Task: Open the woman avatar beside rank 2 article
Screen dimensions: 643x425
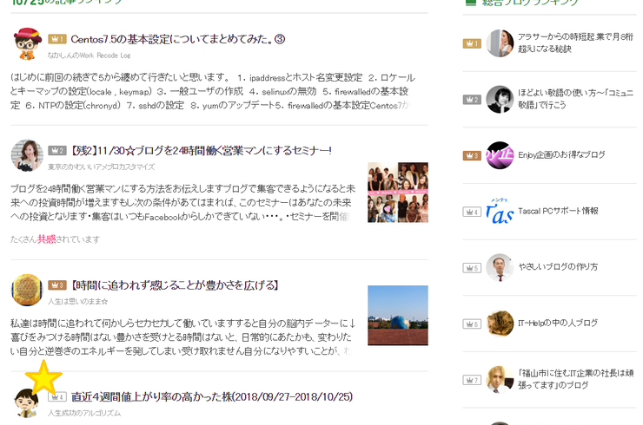Action: pyautogui.click(x=27, y=155)
